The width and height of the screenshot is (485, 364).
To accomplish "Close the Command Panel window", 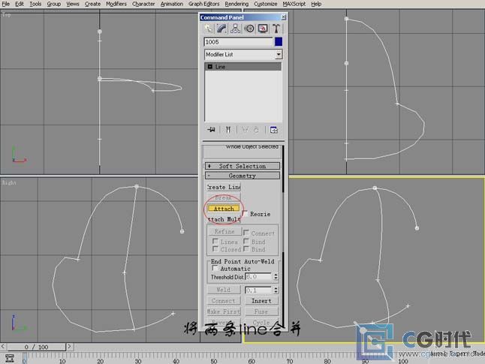I will pos(283,17).
